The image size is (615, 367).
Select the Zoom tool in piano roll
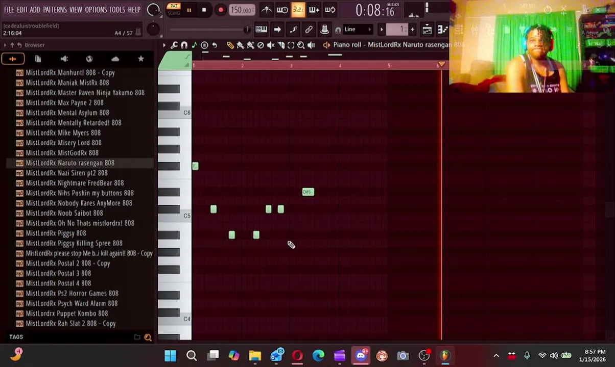(301, 45)
